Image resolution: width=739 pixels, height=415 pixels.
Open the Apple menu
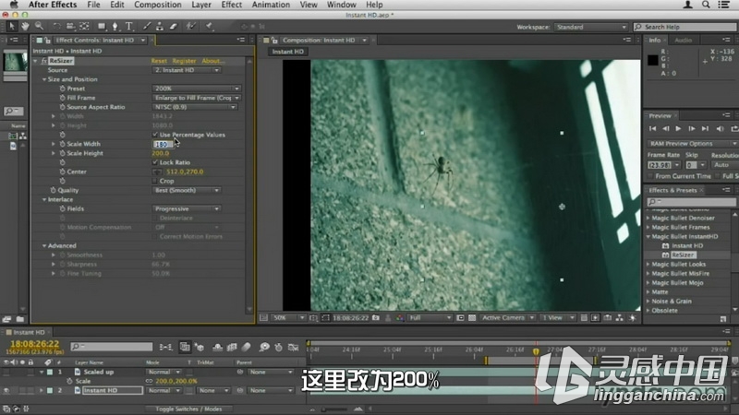tap(13, 5)
